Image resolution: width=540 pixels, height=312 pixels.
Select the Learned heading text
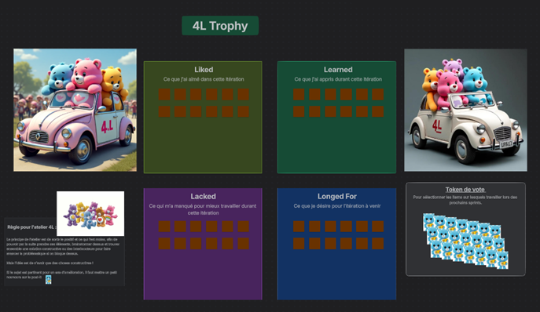[338, 70]
